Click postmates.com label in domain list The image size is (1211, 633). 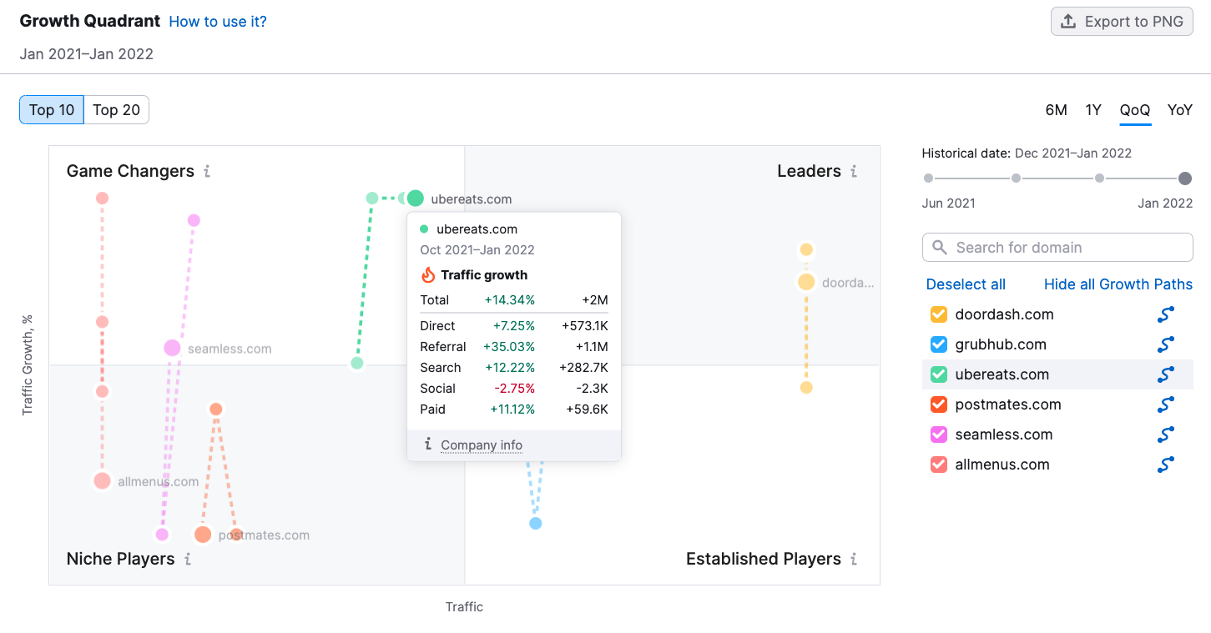click(1008, 404)
